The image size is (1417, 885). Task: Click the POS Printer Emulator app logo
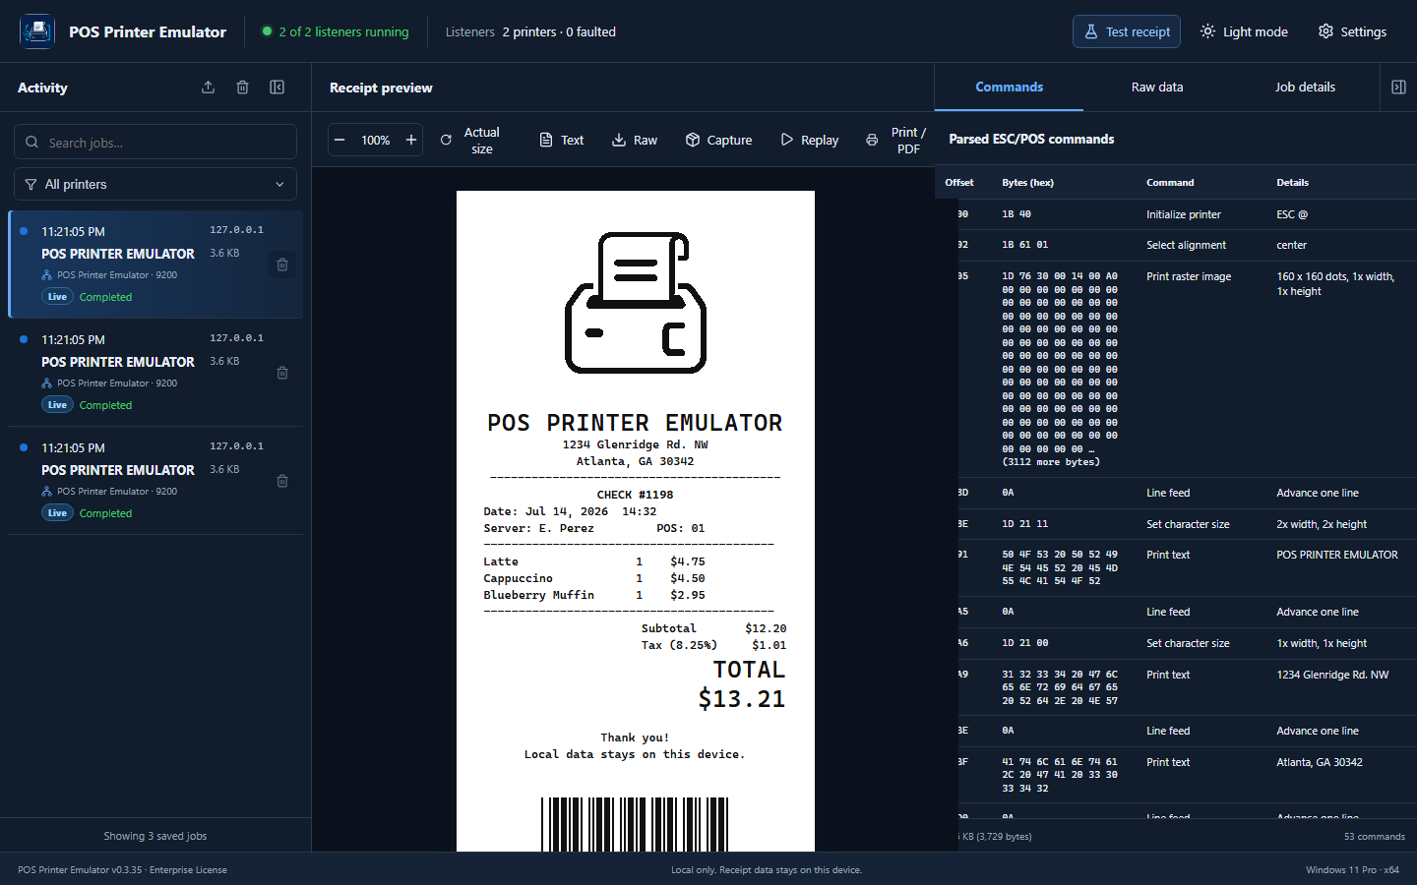pyautogui.click(x=37, y=31)
